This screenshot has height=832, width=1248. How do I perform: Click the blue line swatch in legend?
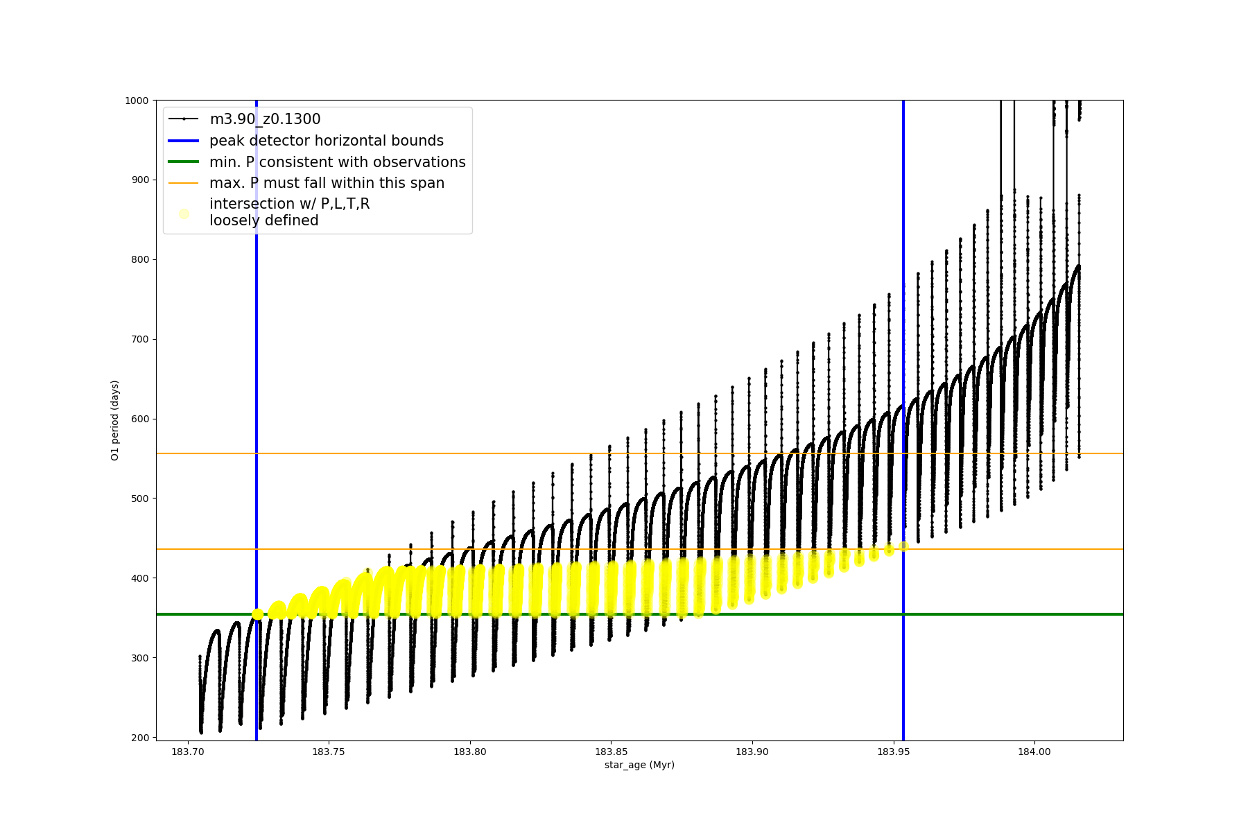tap(184, 141)
